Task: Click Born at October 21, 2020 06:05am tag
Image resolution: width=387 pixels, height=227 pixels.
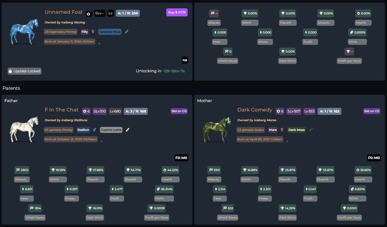Action: (x=71, y=139)
